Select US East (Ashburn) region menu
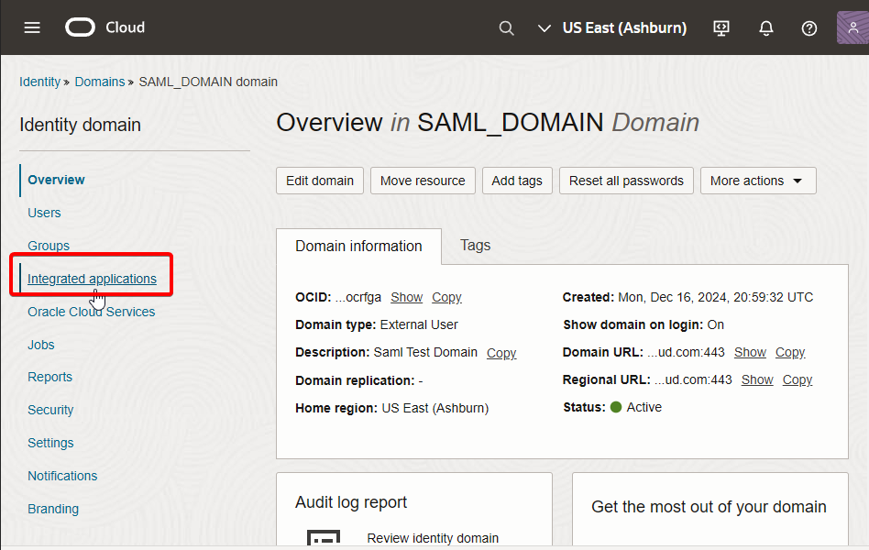This screenshot has width=869, height=550. (624, 27)
